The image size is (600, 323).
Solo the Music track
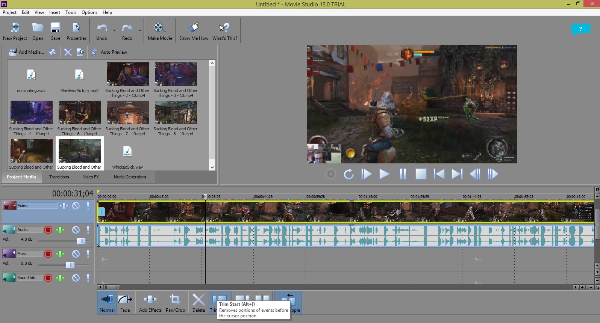coord(88,254)
